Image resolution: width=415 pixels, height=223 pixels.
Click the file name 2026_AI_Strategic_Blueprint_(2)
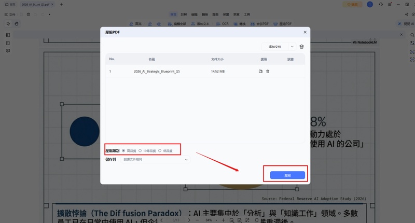click(157, 72)
